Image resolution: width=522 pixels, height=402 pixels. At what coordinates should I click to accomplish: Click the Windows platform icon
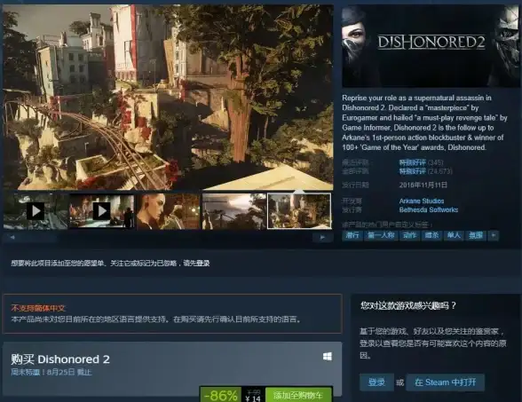coord(328,357)
